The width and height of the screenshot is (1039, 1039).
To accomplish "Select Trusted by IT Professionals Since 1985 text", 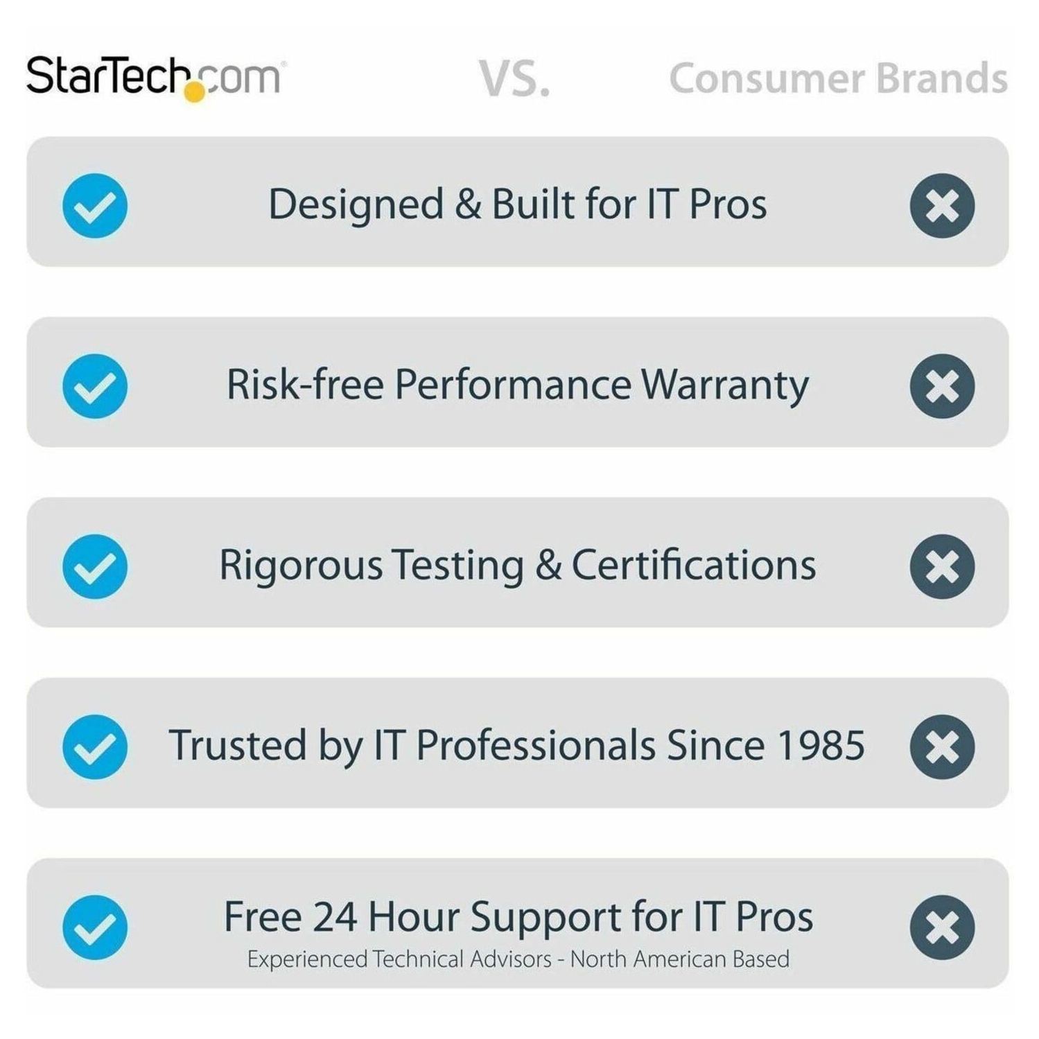I will (517, 745).
